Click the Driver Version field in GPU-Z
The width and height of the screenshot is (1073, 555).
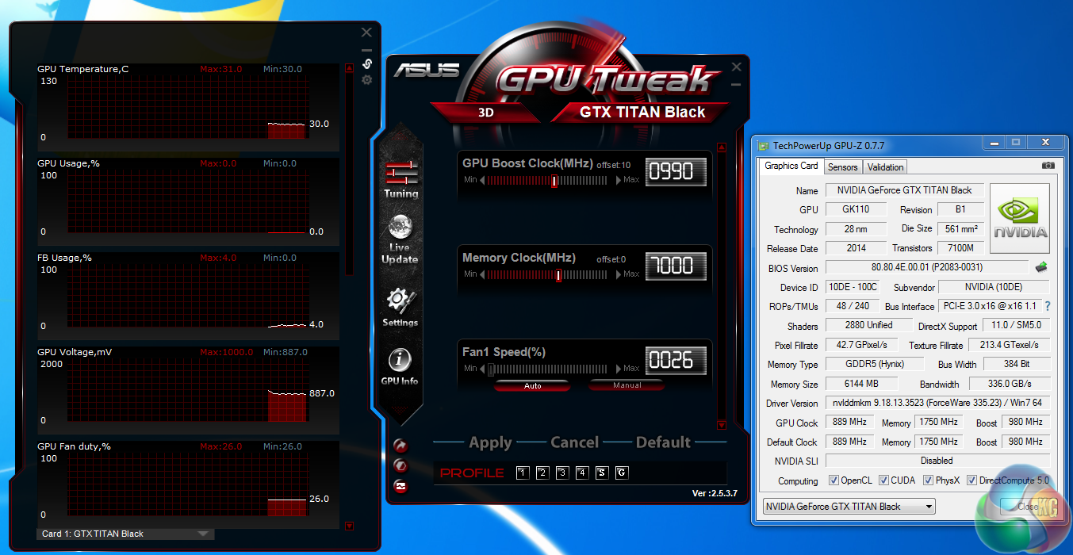(937, 404)
